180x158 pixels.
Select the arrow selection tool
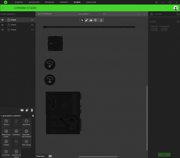[x=82, y=20]
